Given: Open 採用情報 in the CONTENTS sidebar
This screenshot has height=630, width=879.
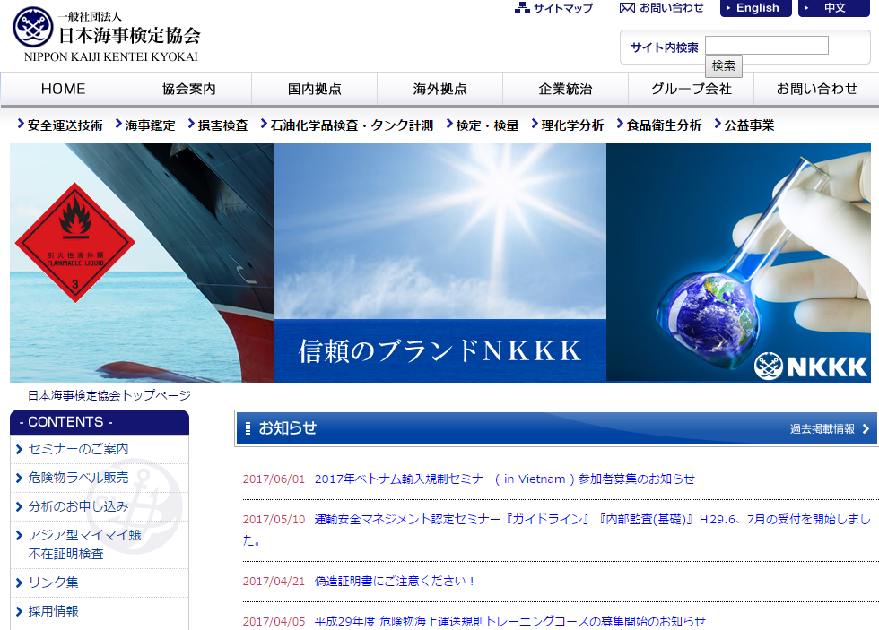Looking at the screenshot, I should coord(53,611).
